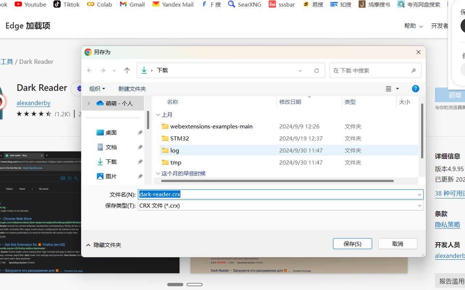Click the file list vertical scrollbar
Viewport: 465px width, 290px height.
pos(422,131)
